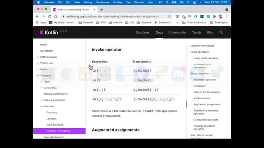Jump to invoke operator in contents

(202, 98)
